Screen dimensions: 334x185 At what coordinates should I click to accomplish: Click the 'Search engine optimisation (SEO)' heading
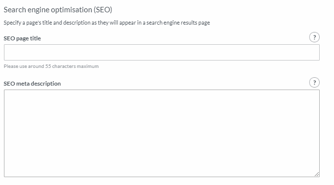tap(58, 10)
